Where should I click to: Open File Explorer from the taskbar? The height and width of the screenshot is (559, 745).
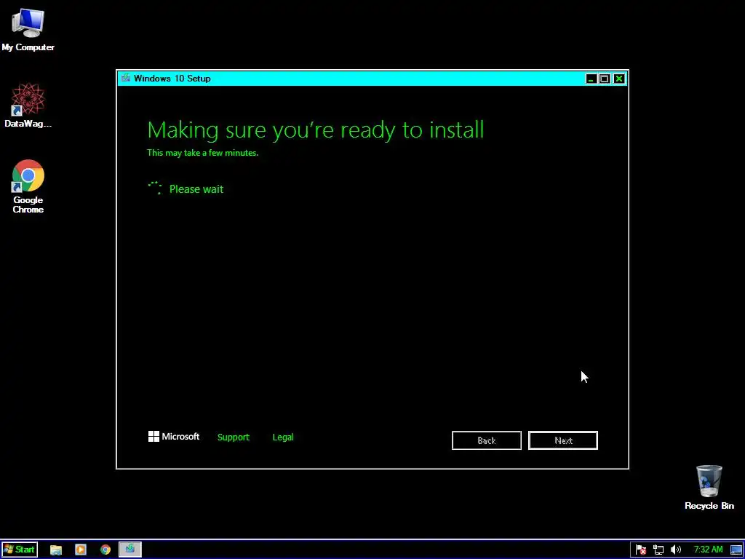[56, 550]
